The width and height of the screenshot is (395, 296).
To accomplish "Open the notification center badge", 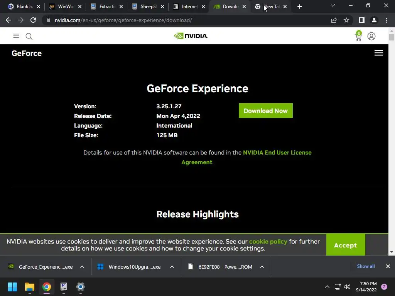I will (384, 287).
